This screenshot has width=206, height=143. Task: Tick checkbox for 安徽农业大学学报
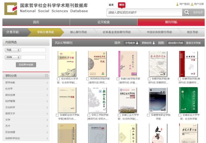point(180,115)
